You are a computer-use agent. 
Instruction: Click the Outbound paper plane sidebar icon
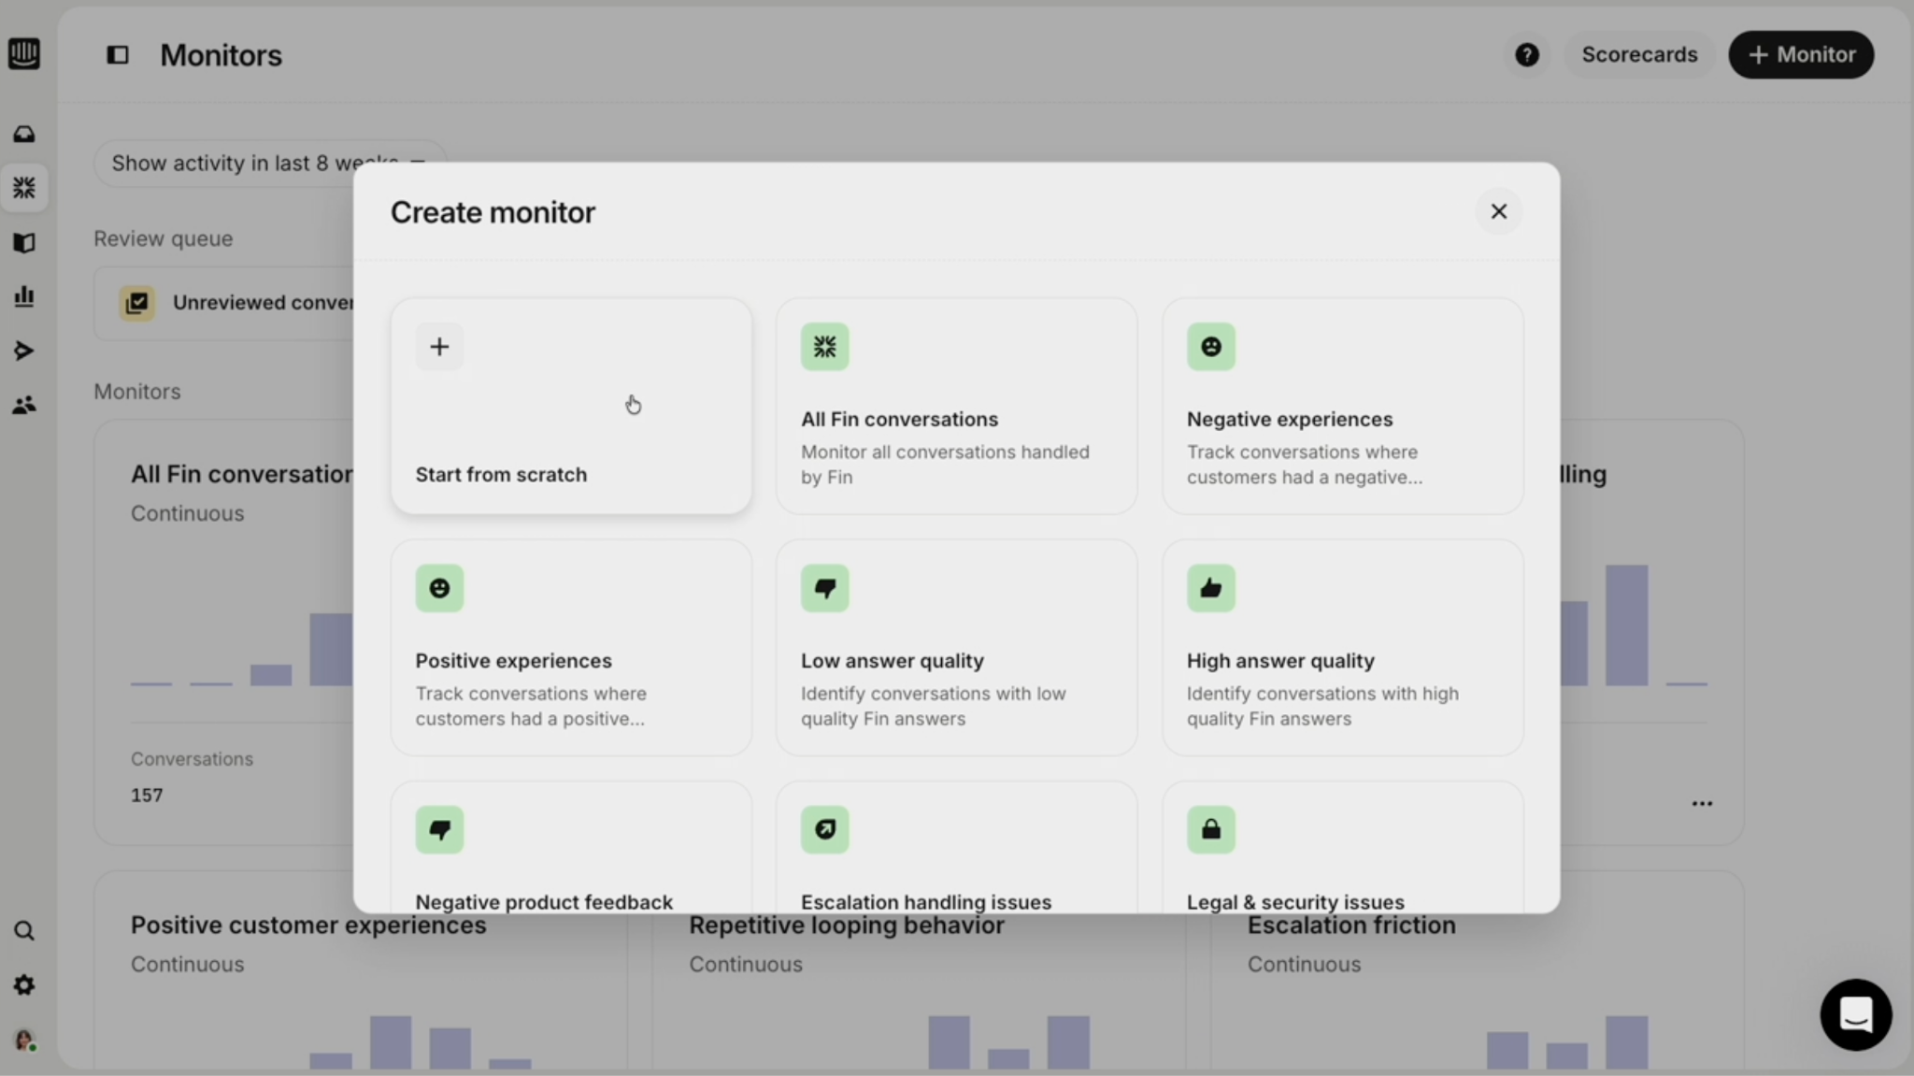(24, 351)
